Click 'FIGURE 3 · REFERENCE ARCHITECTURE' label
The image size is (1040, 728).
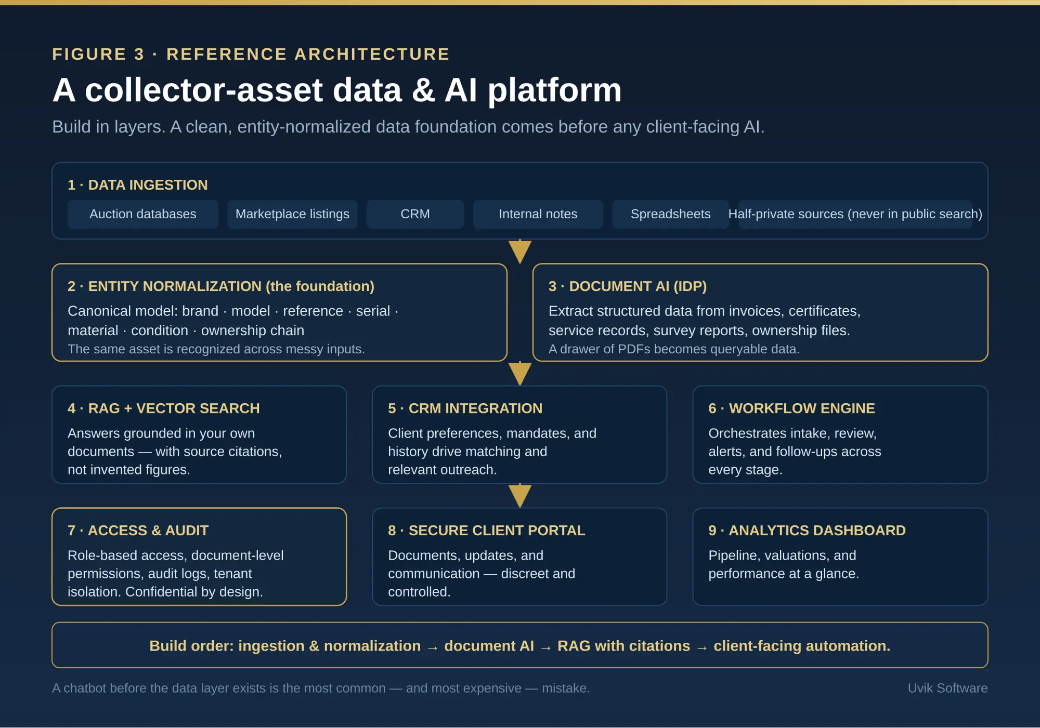[x=251, y=54]
